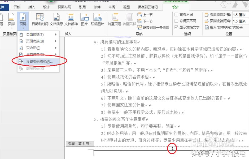Expand the 页面底端 page bottom submenu
The width and height of the screenshot is (249, 159).
point(34,41)
